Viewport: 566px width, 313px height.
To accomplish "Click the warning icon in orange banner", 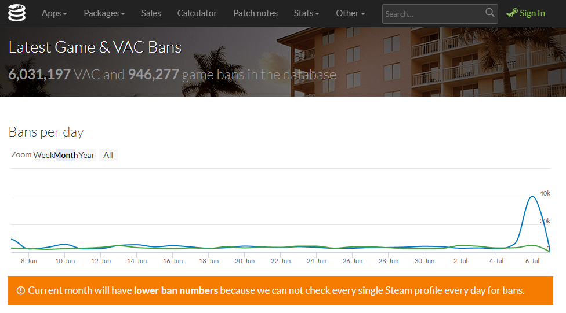I will (20, 290).
